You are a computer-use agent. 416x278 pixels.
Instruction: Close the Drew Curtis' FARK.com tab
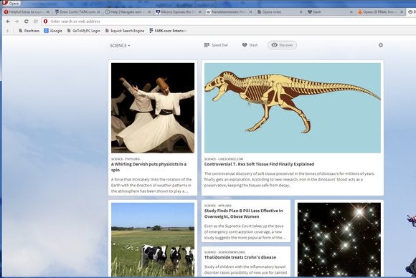tap(99, 12)
